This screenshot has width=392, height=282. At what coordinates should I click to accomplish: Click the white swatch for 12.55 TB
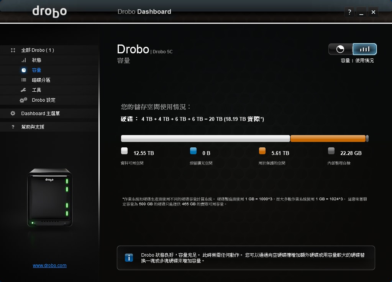[x=124, y=151]
